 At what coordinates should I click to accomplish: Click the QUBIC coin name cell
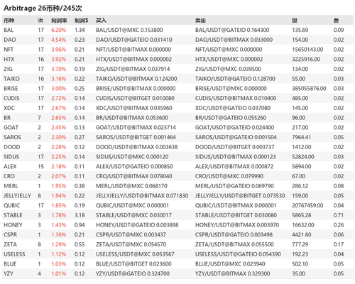(12, 205)
